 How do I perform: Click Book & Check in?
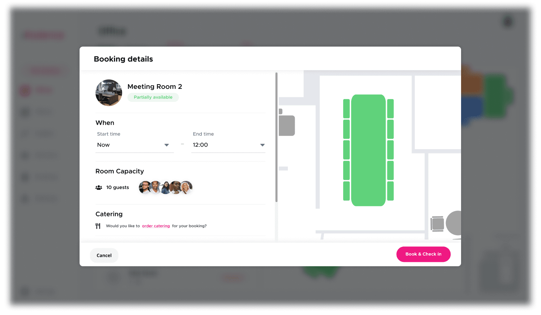[x=423, y=254]
